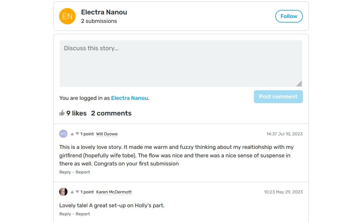Report Will Oyowe's comment
359x222 pixels.
click(x=83, y=172)
